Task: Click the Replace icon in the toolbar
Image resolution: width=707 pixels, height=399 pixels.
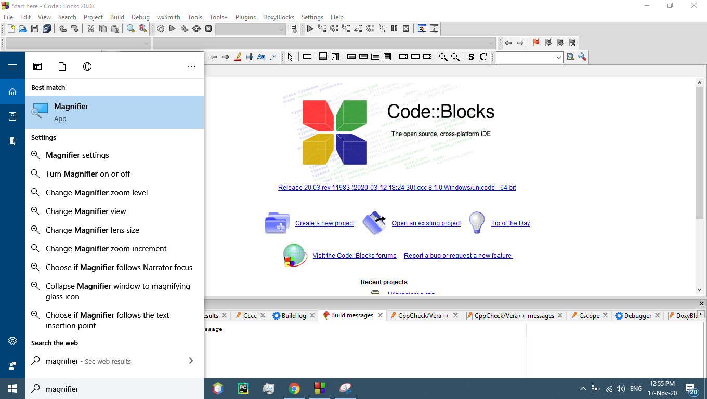Action: tap(142, 29)
